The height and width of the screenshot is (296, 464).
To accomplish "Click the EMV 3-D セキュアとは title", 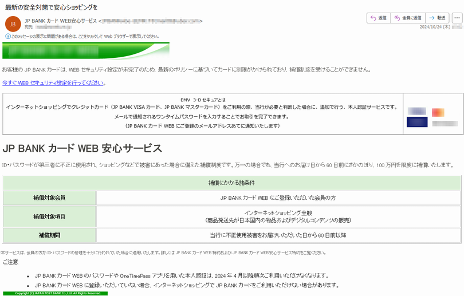I will click(203, 100).
